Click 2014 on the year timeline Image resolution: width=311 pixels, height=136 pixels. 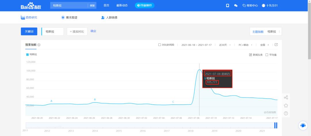point(95,131)
